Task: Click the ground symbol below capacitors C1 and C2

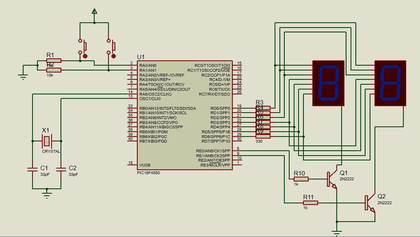Action: click(x=47, y=195)
